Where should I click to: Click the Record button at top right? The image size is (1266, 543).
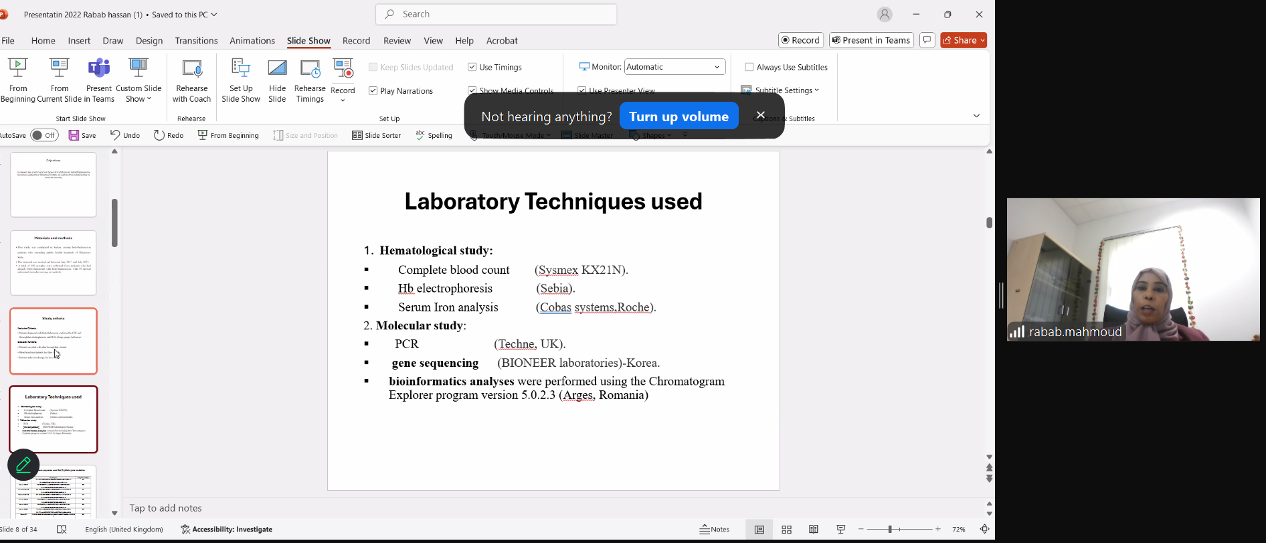[x=801, y=40]
